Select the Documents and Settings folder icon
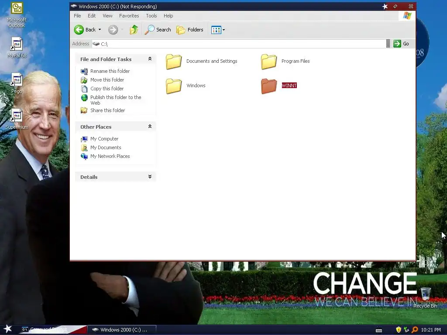Viewport: 447px width, 335px height. point(174,62)
